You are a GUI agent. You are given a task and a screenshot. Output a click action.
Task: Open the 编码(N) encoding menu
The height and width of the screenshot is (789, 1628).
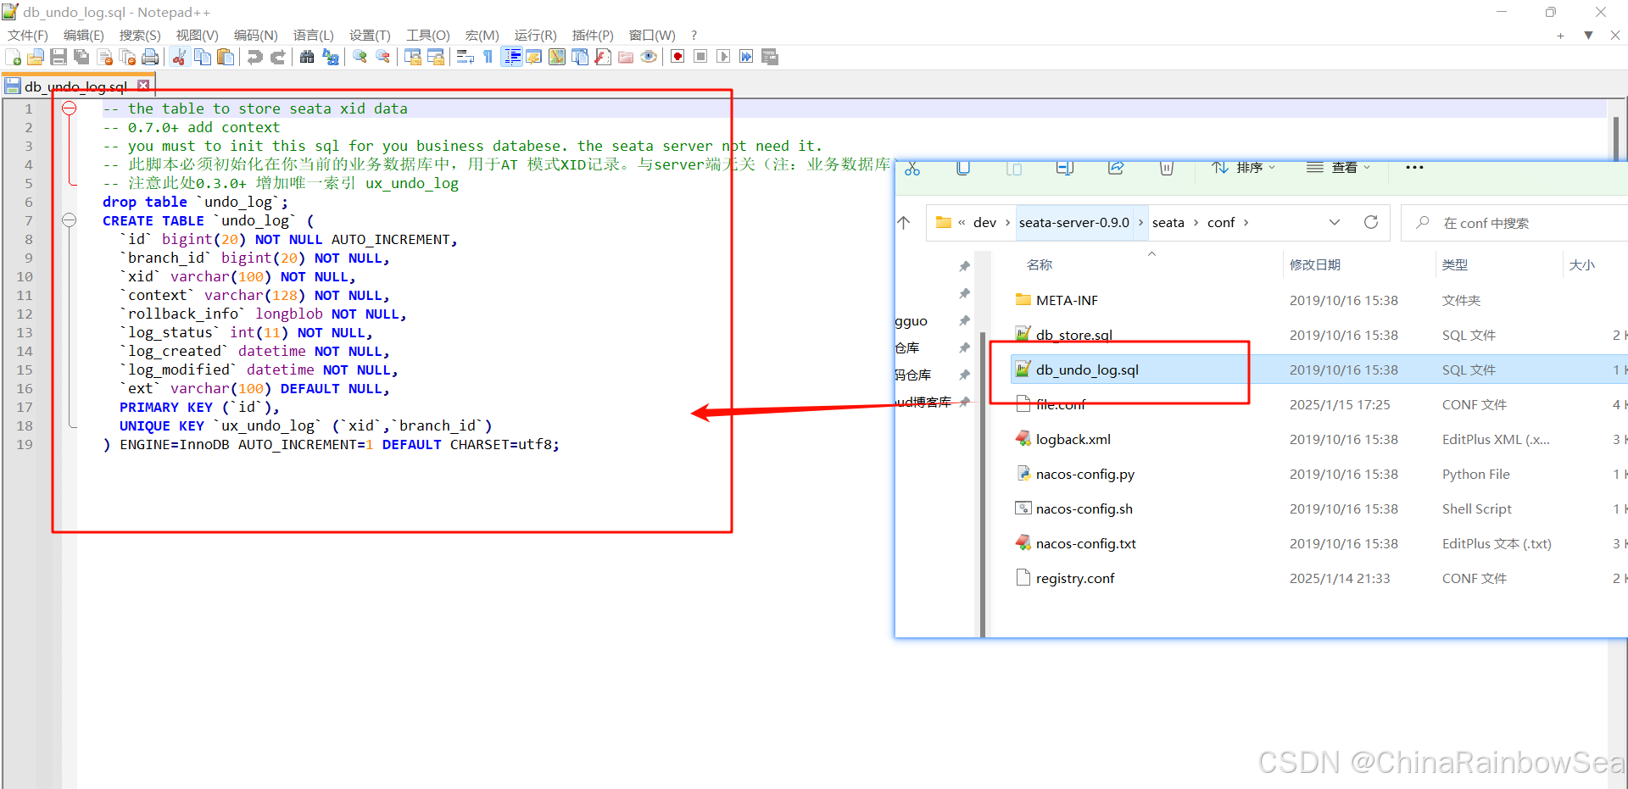(255, 35)
